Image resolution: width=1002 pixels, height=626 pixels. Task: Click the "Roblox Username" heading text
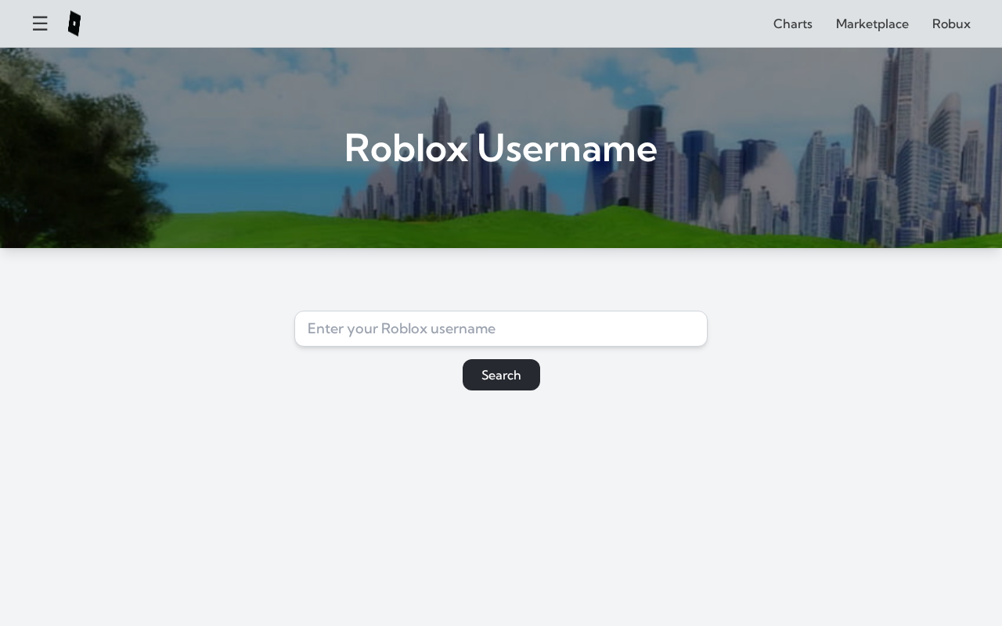click(x=501, y=148)
